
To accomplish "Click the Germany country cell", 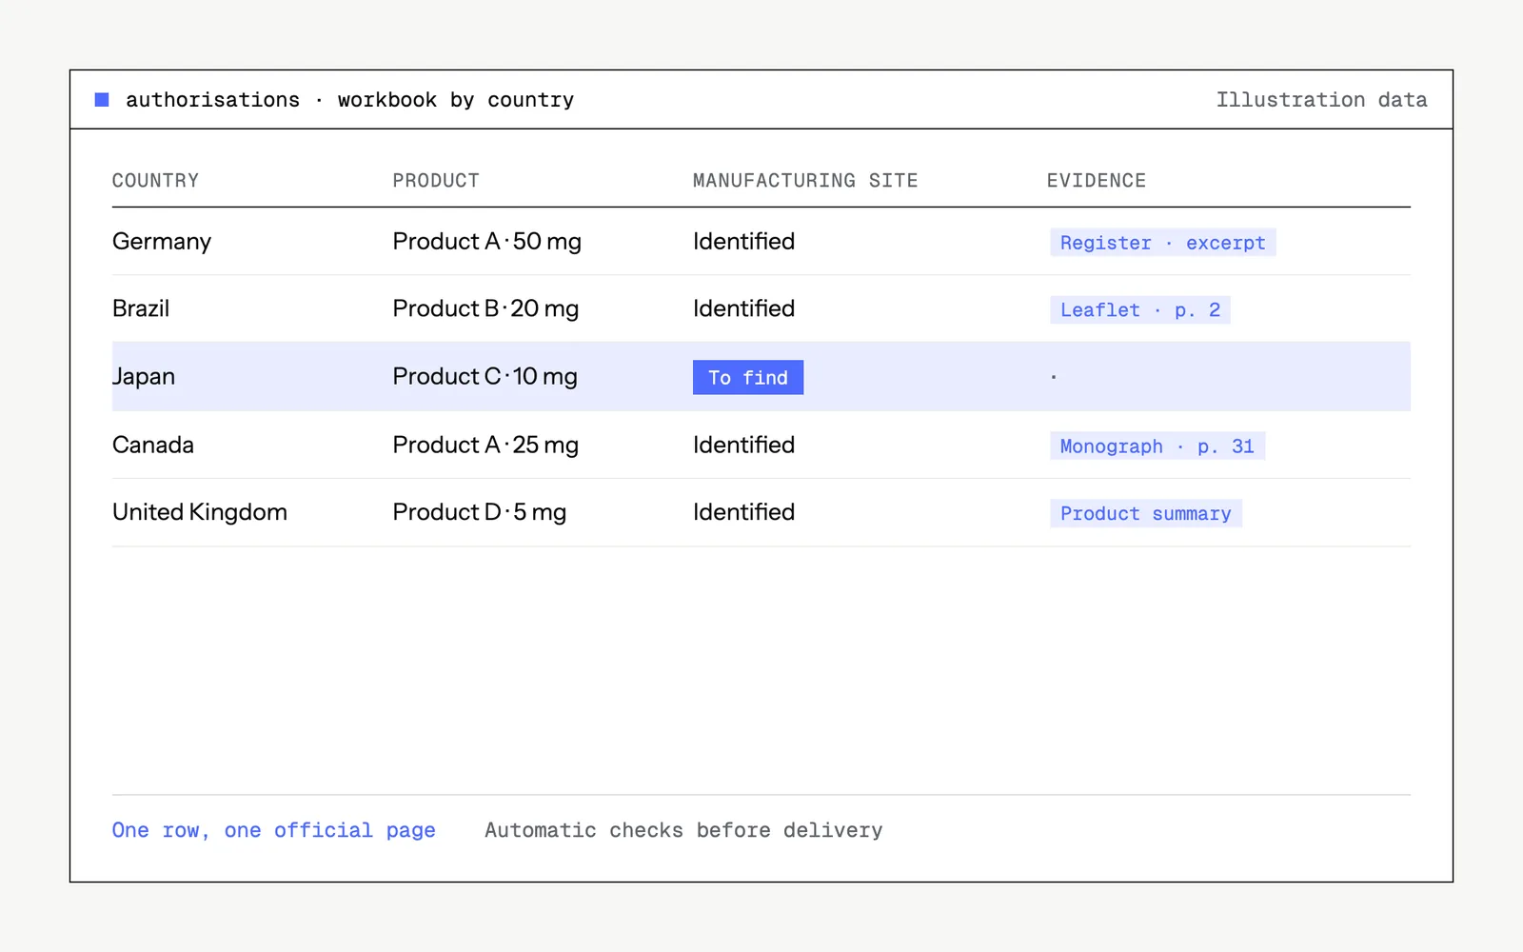I will tap(162, 242).
